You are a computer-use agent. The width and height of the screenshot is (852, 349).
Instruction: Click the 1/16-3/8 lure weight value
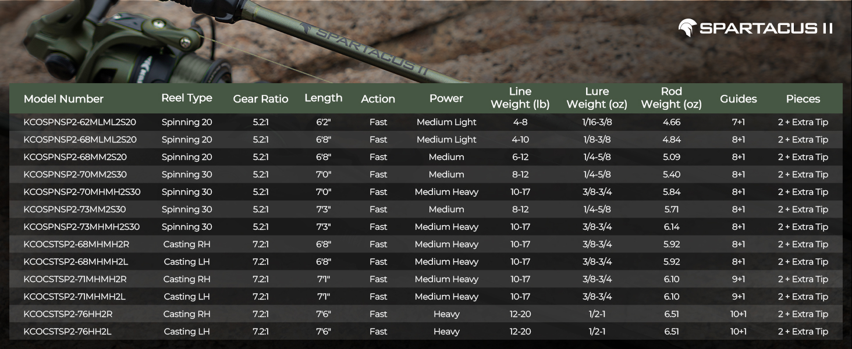(597, 122)
